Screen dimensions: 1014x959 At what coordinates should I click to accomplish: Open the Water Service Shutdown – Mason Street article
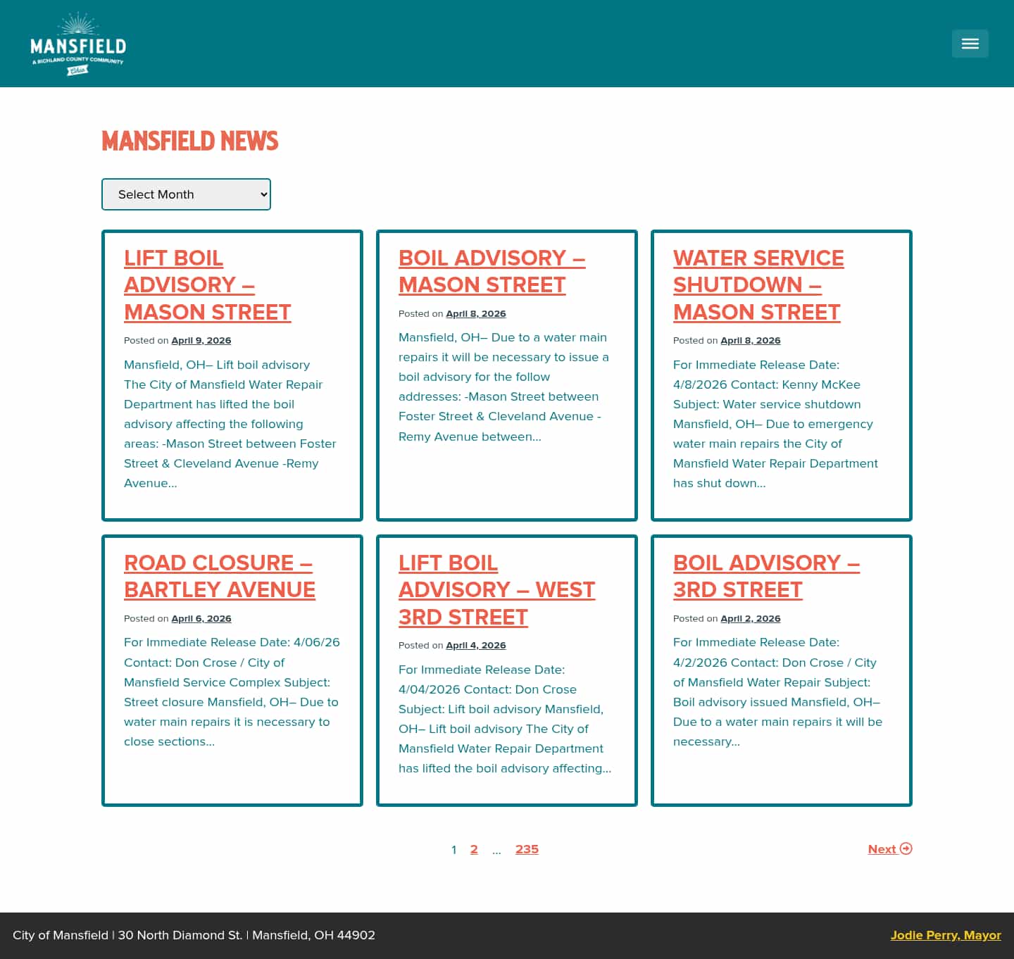point(758,284)
